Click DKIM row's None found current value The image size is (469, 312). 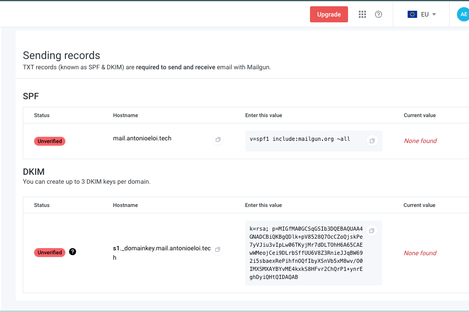coord(420,253)
